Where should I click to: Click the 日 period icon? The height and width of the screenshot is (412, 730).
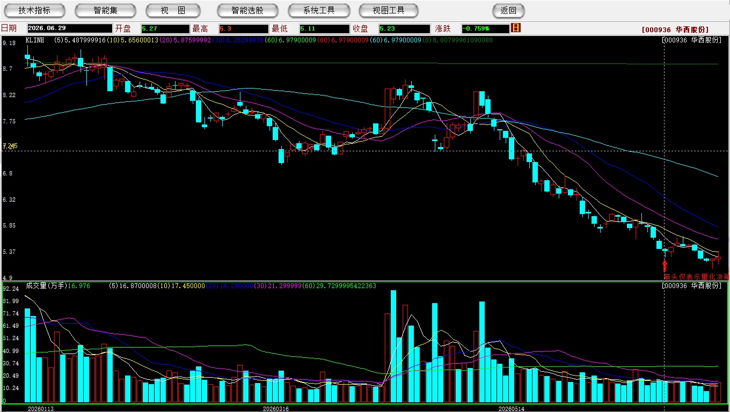click(516, 28)
